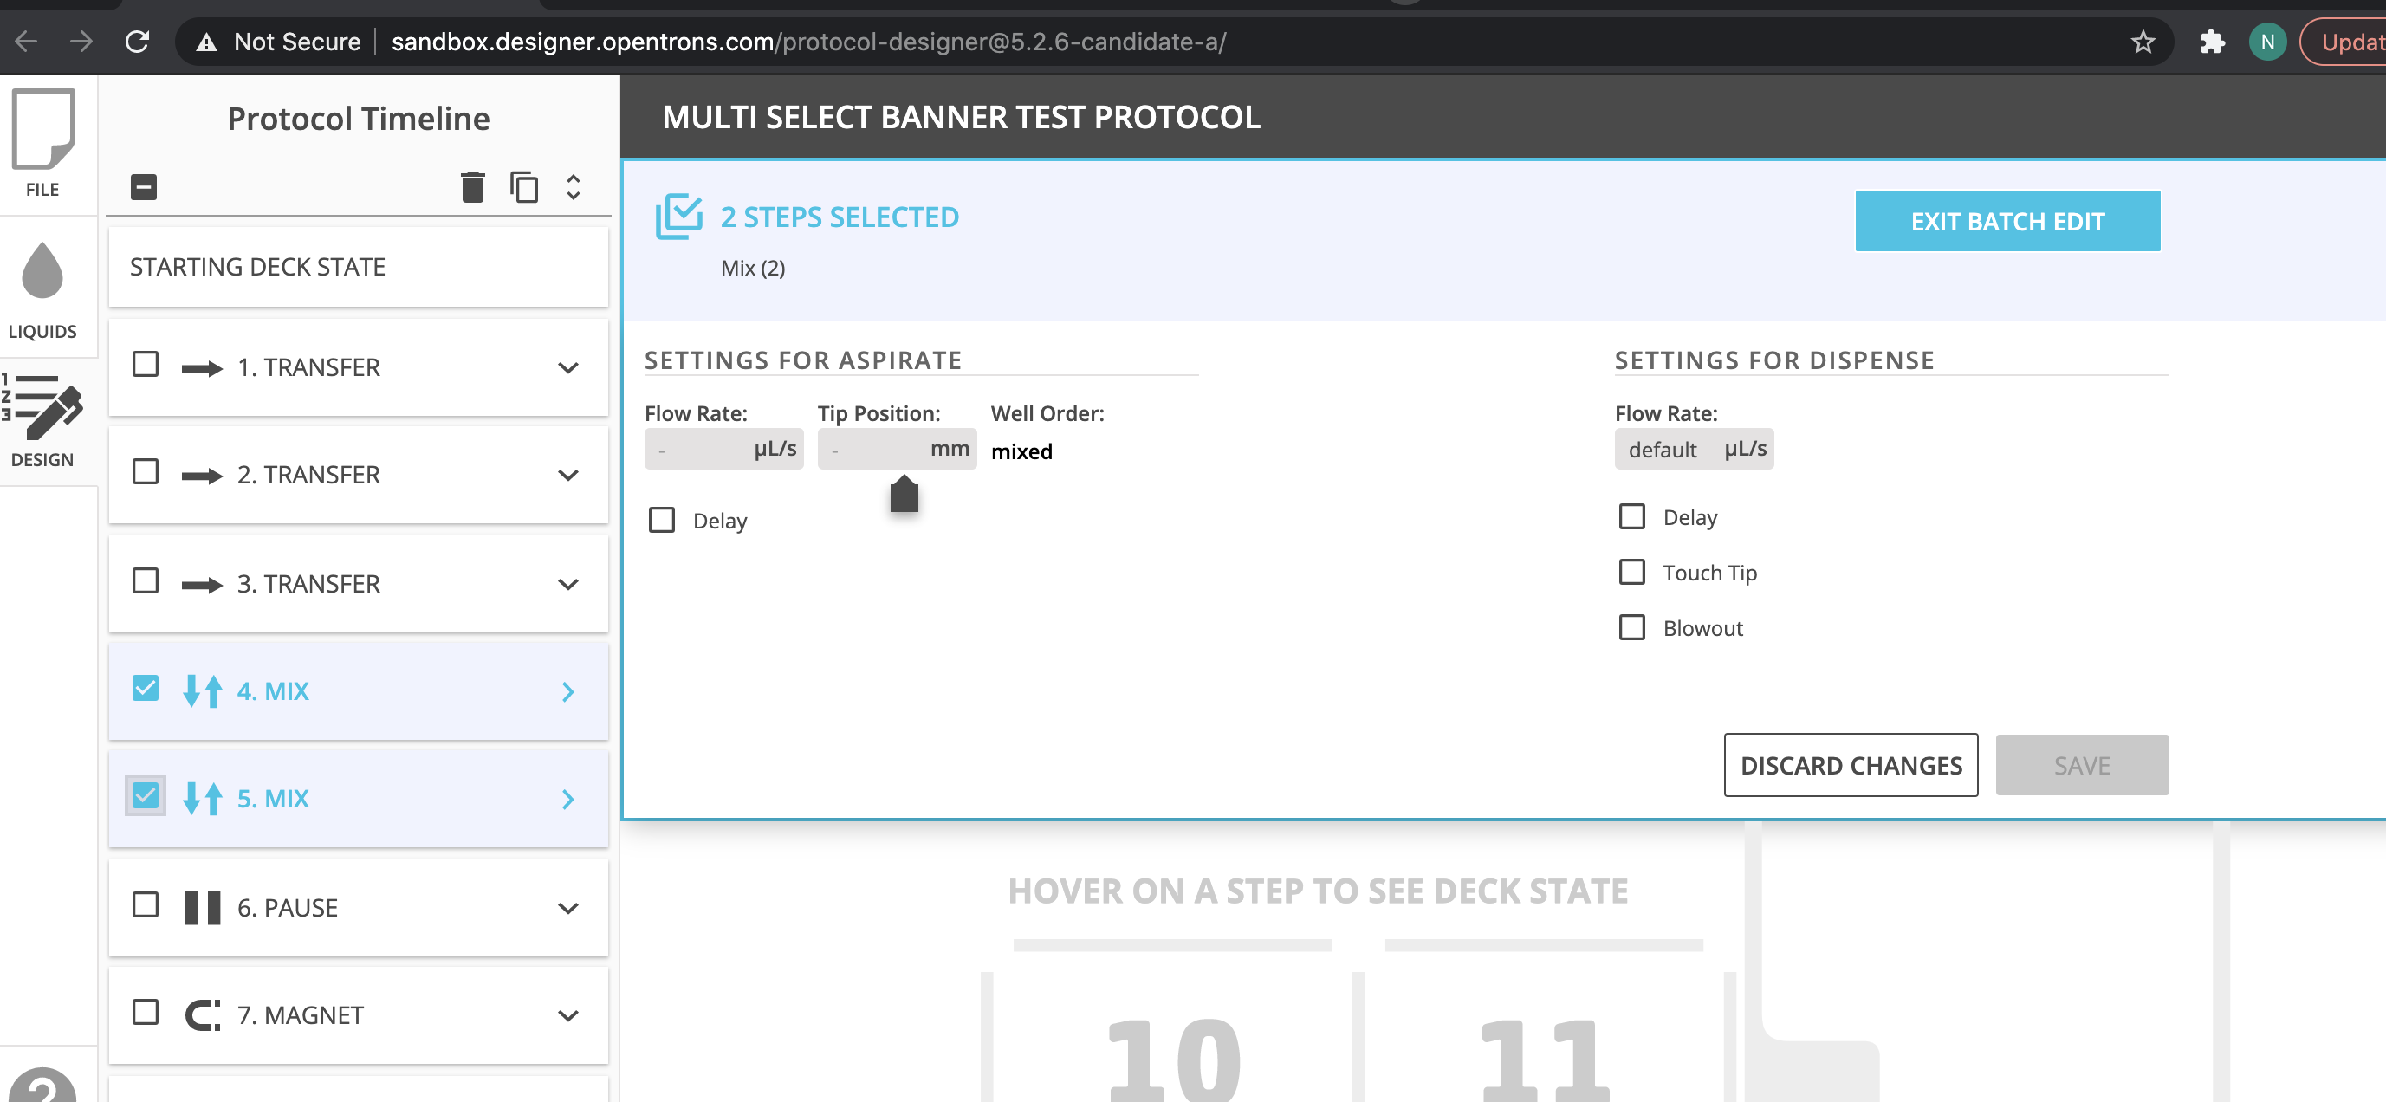Click the dispense Flow Rate default field
Screen dimensions: 2386x1102
click(1693, 449)
